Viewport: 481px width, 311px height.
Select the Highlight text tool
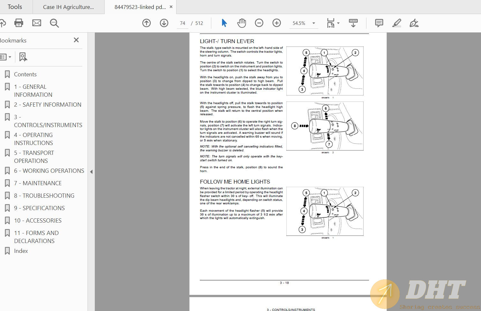pyautogui.click(x=396, y=23)
